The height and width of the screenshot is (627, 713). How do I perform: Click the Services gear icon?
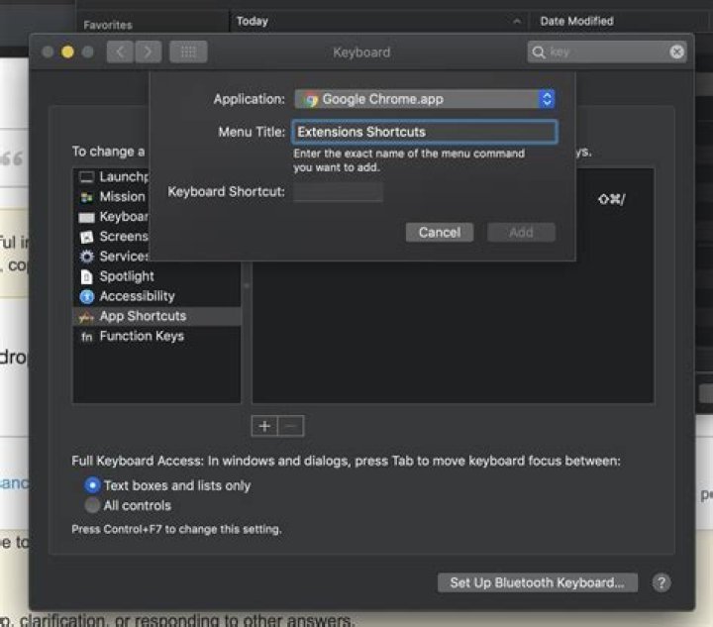point(86,257)
